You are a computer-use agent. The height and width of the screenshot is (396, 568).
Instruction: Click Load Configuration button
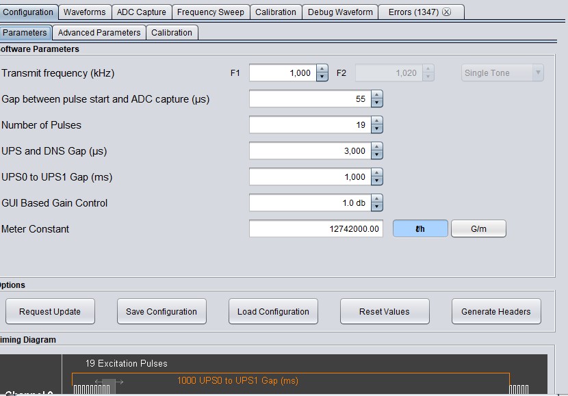273,311
